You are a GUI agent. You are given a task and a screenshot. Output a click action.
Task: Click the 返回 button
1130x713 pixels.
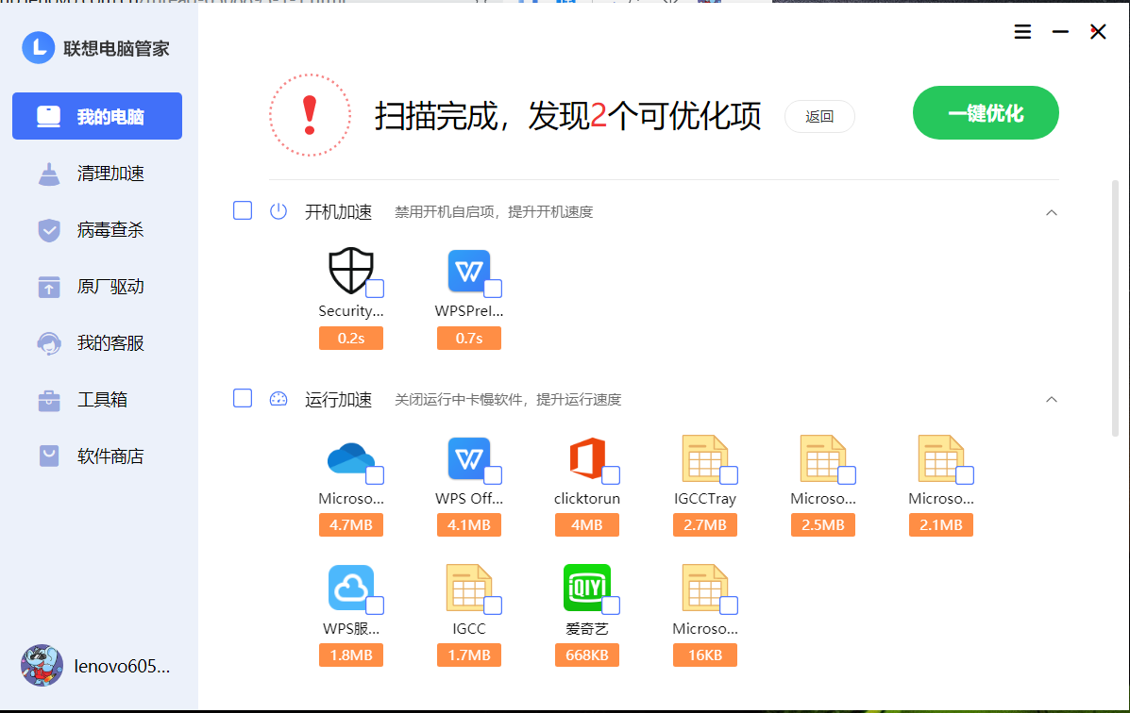[819, 117]
